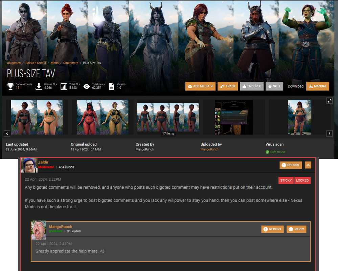Click the 62,357 total views value

[96, 88]
